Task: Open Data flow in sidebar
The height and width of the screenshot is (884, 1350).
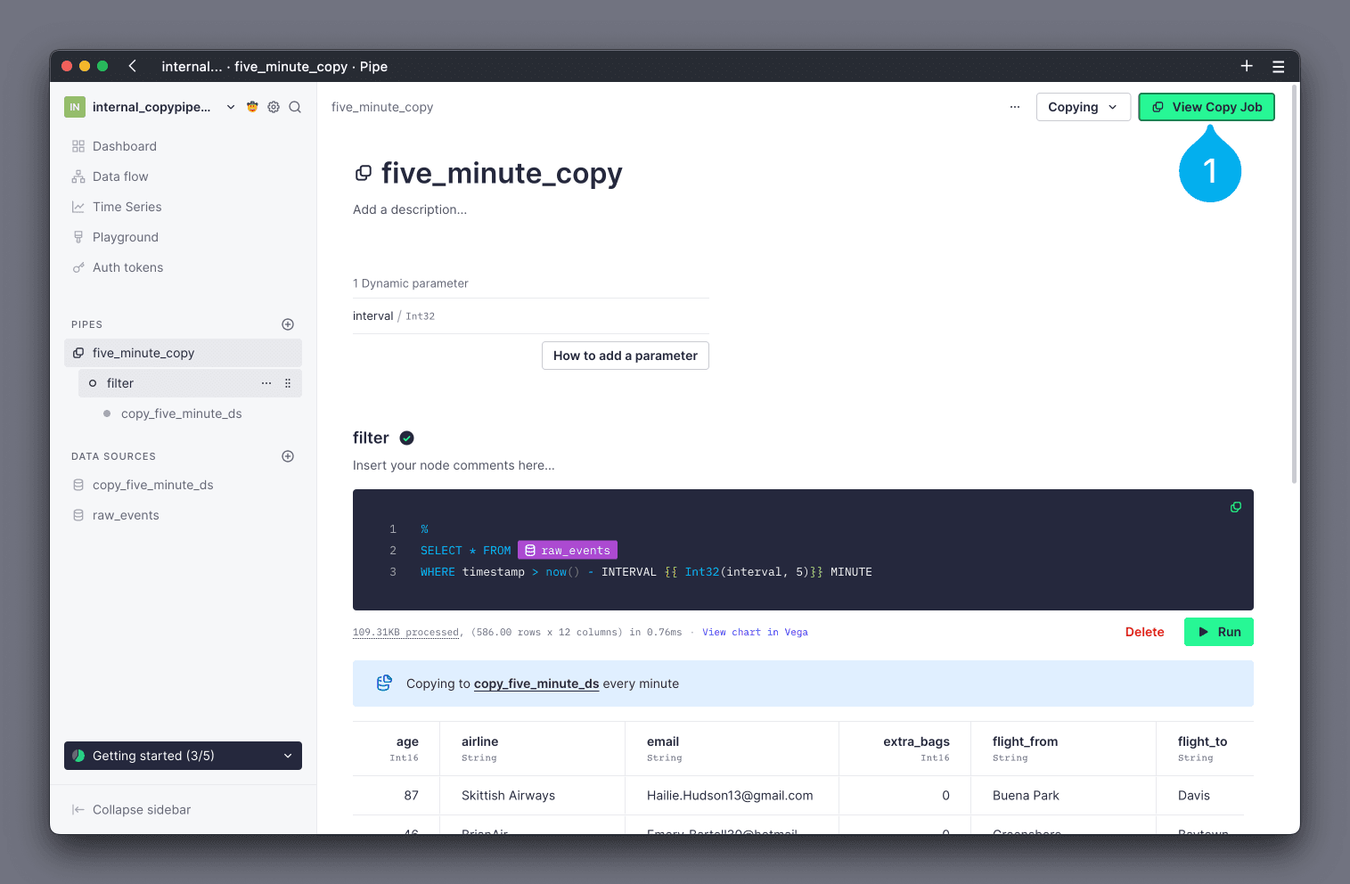Action: coord(120,176)
